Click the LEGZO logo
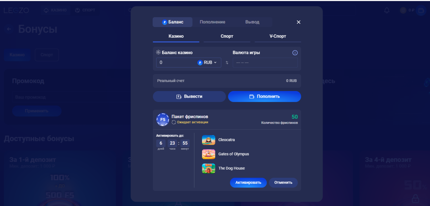The width and height of the screenshot is (430, 206). click(x=16, y=10)
